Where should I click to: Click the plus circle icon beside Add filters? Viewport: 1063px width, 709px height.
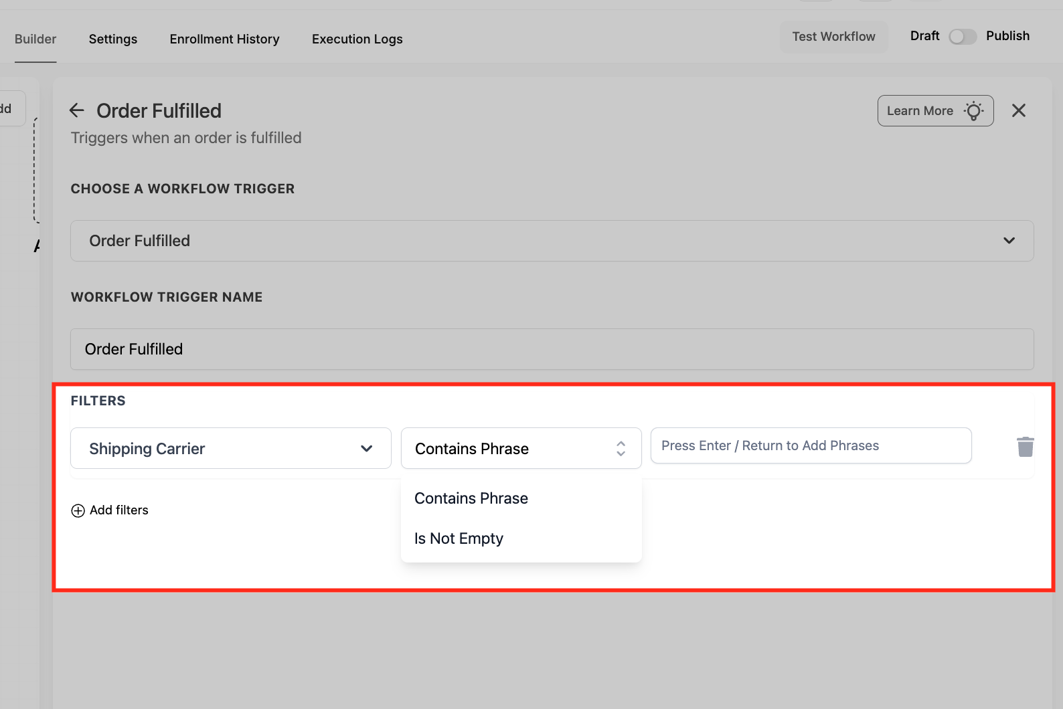(78, 510)
